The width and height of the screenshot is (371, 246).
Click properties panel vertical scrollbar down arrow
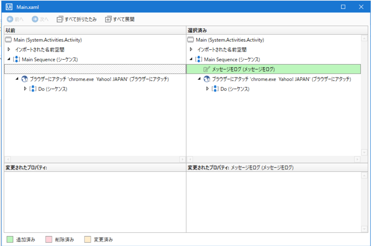364,229
